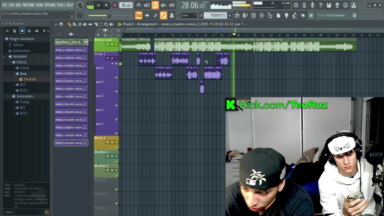Select the Fresh Air plugin entry
384x216 pixels.
pos(30,79)
